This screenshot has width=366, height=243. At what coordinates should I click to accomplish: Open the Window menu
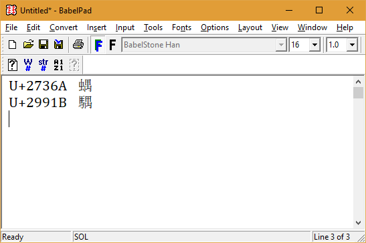coord(312,27)
